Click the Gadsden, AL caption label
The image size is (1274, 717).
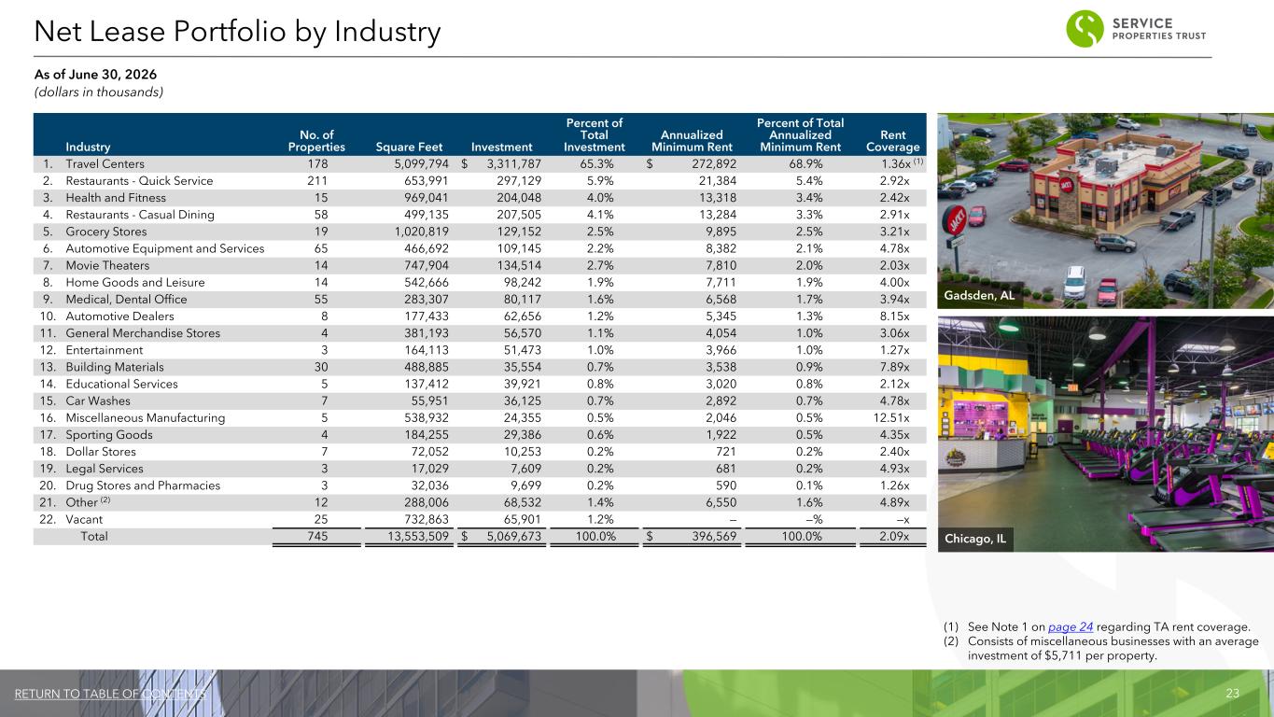[982, 297]
